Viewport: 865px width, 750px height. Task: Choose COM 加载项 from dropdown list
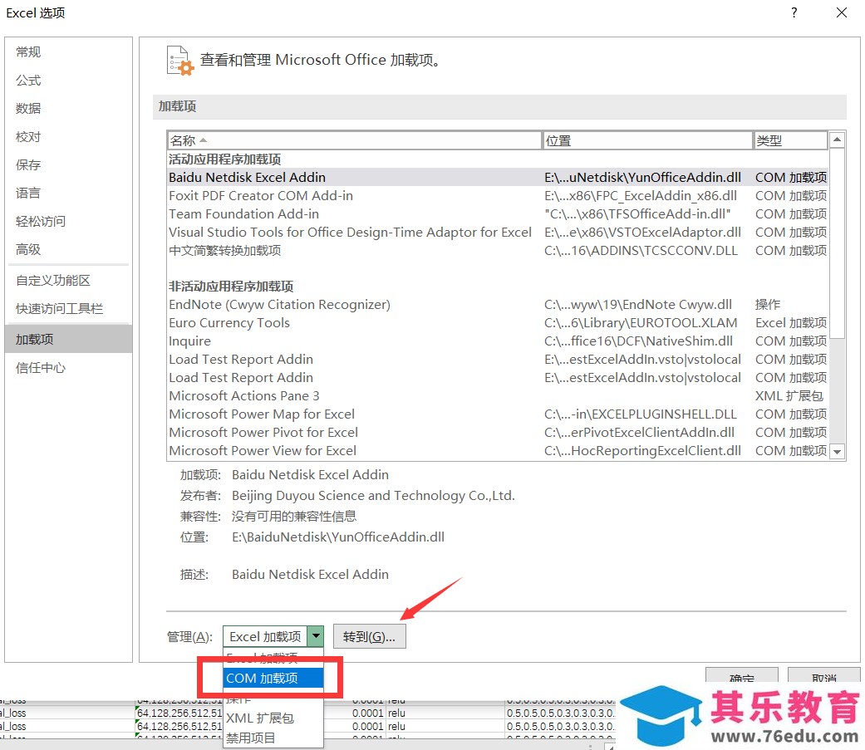click(x=273, y=679)
